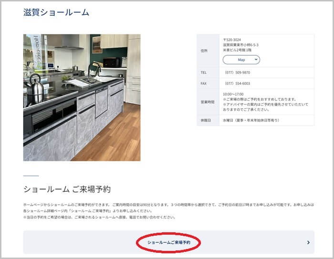Click the FAX number (077) 554-6003
Image resolution: width=334 pixels, height=259 pixels.
(x=237, y=83)
